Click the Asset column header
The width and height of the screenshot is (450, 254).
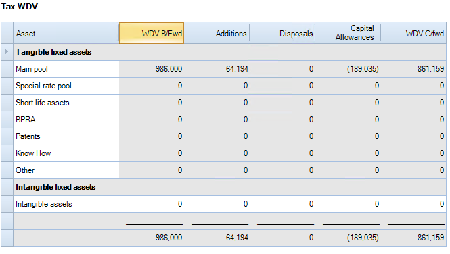coord(66,33)
